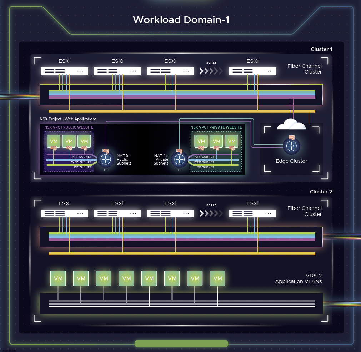Select the first ESXi host in Cluster 1
The width and height of the screenshot is (361, 352).
click(65, 71)
